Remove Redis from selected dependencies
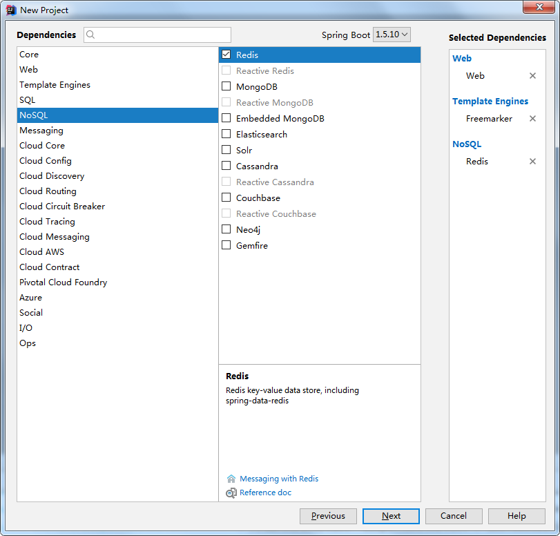 click(x=532, y=162)
